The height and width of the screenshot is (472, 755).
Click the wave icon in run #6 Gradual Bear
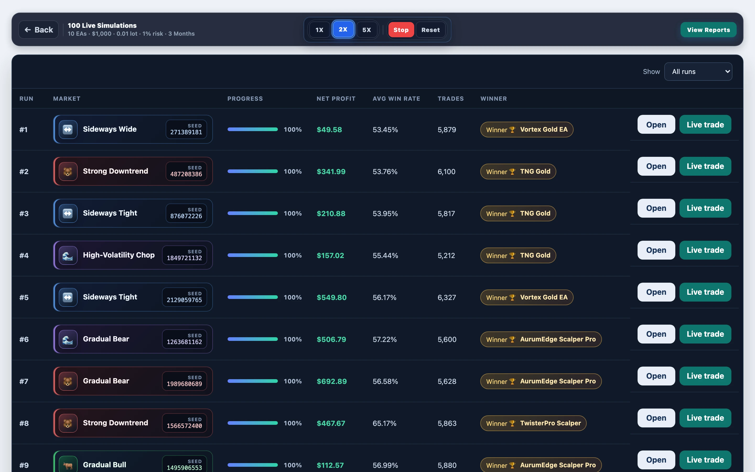(x=68, y=339)
